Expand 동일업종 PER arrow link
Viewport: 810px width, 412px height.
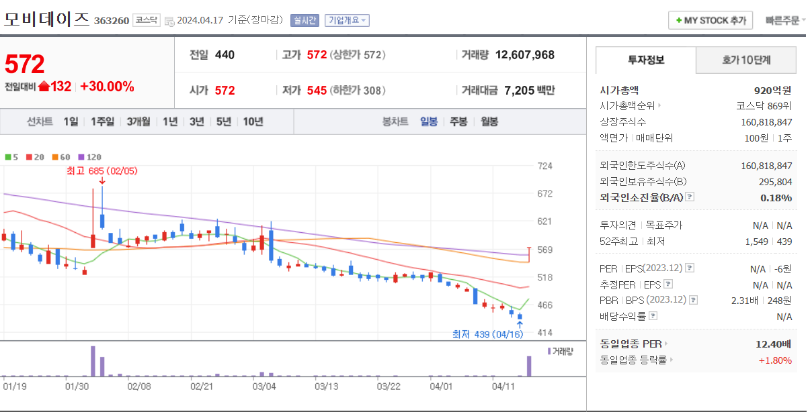click(x=666, y=344)
